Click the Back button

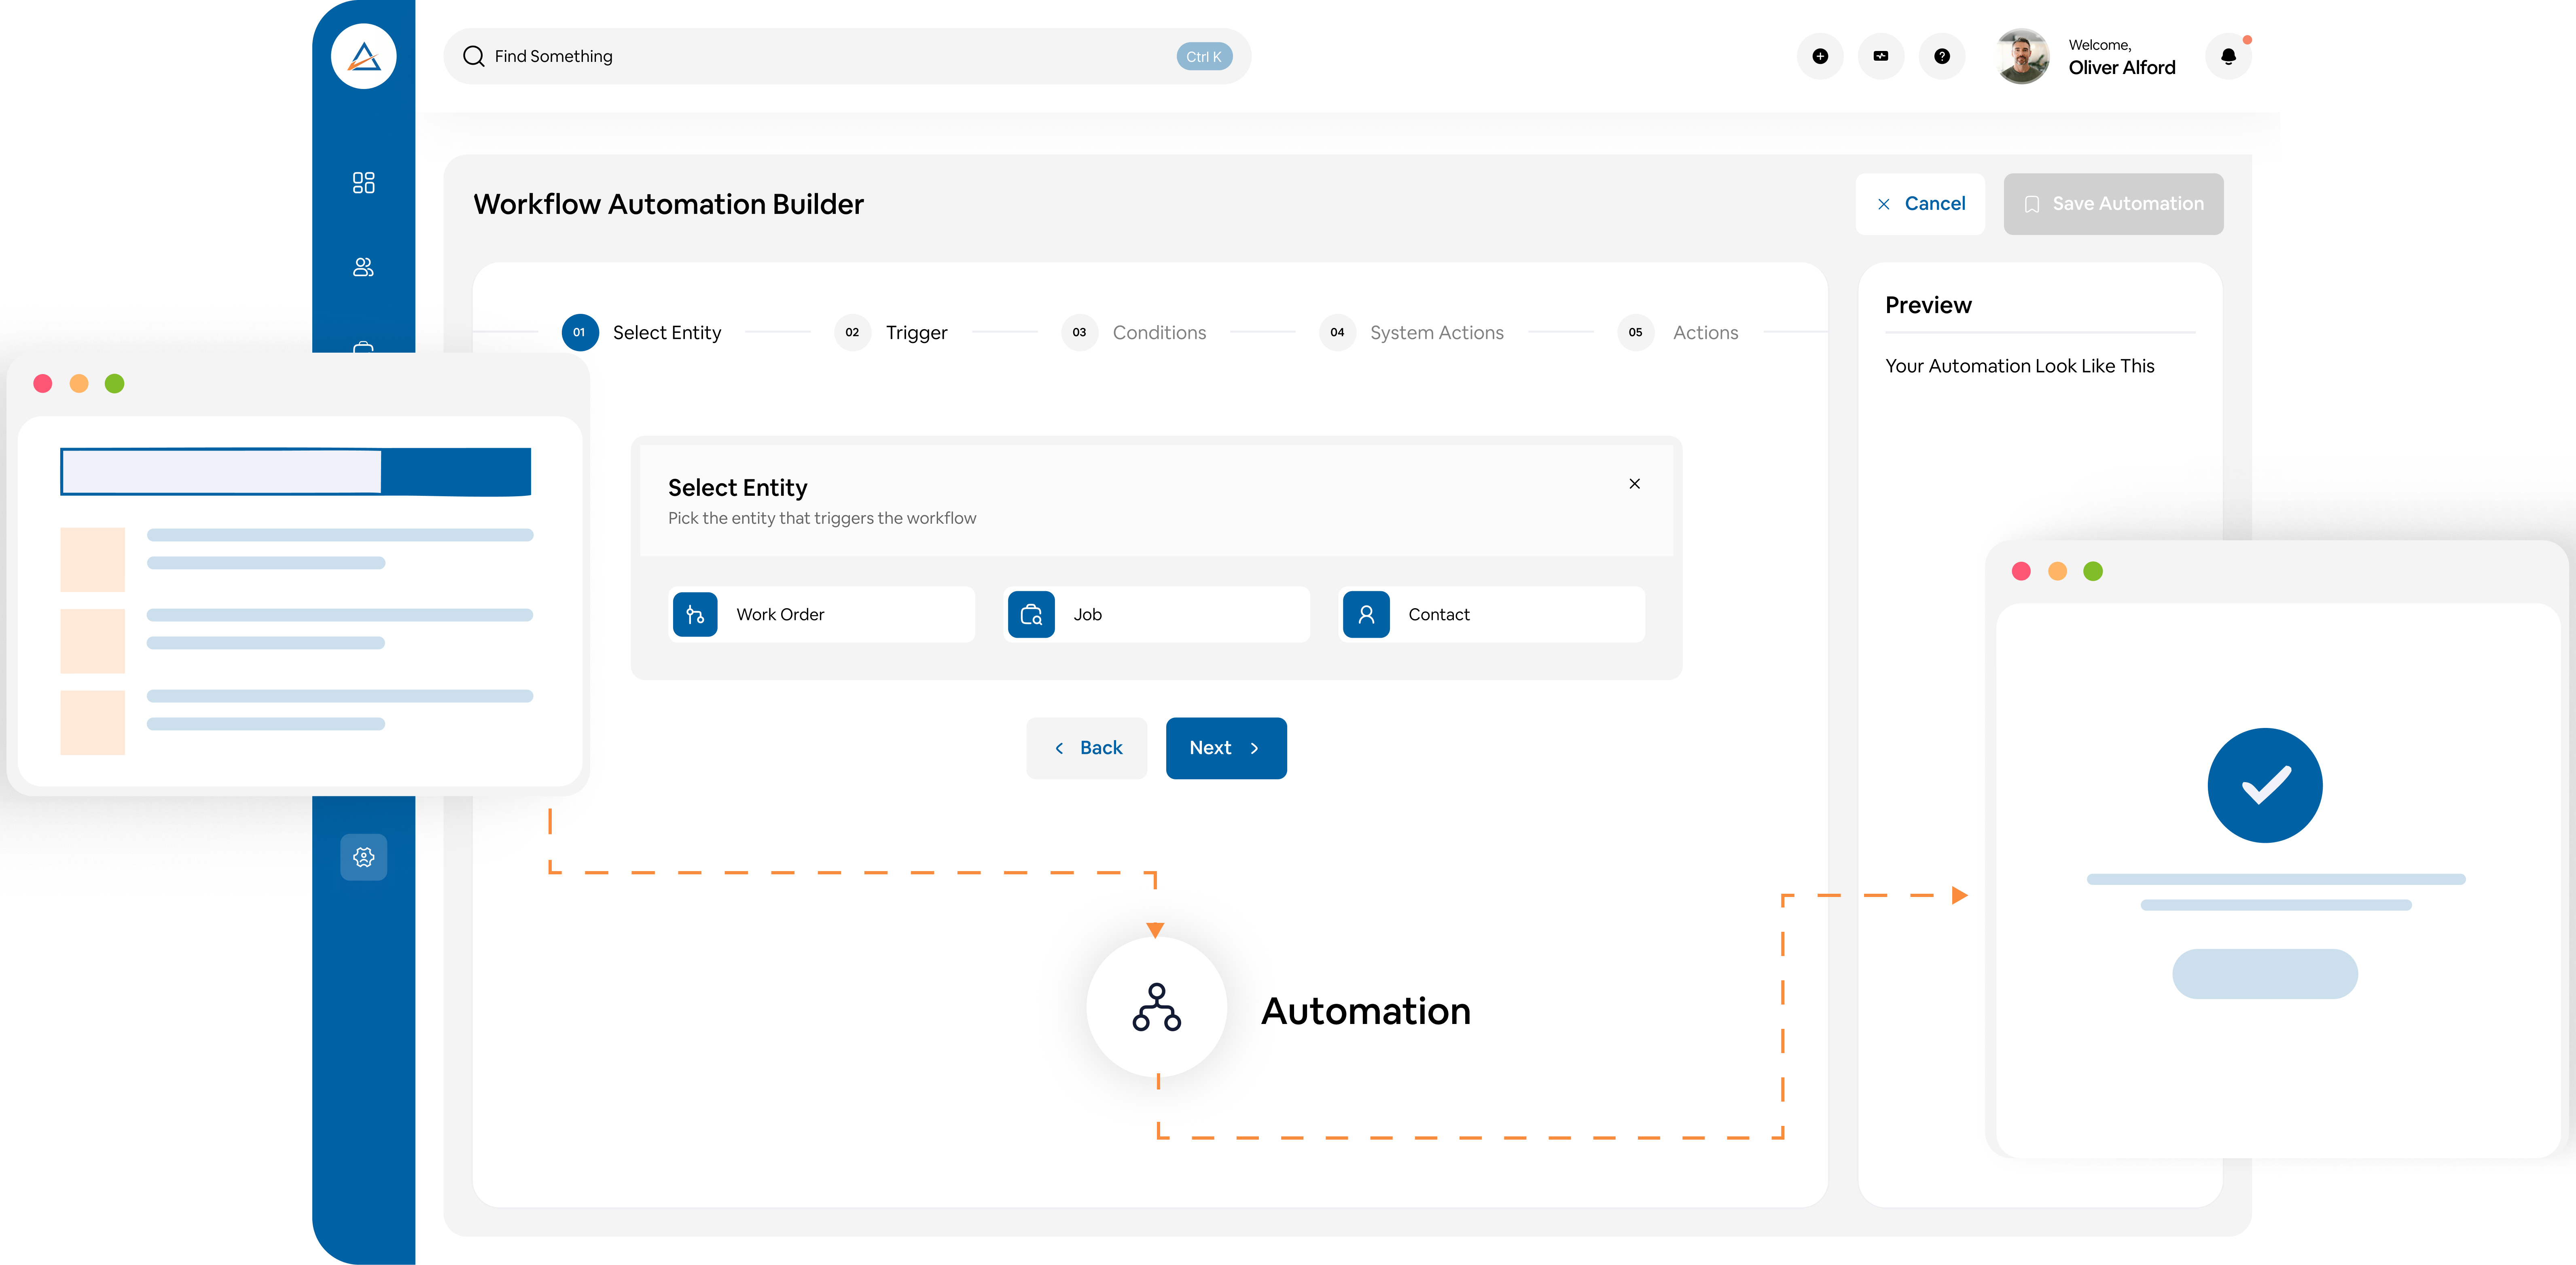click(1087, 748)
